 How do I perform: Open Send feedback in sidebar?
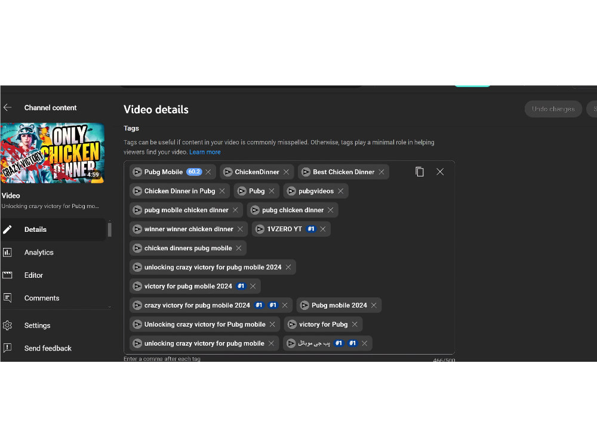[x=53, y=348]
